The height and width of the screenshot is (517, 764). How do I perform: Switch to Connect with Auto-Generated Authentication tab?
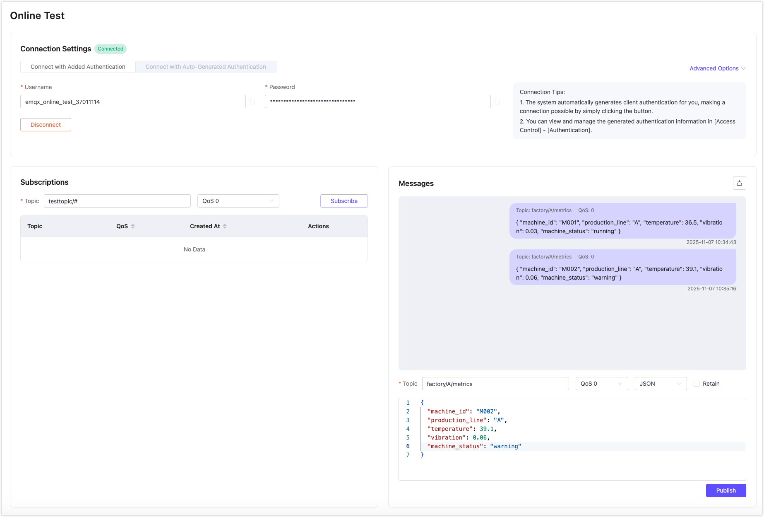[x=206, y=66]
